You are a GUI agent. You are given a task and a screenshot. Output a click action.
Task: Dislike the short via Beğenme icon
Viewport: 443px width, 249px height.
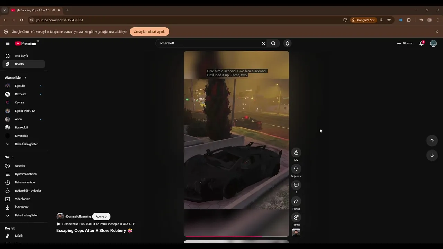(x=296, y=169)
